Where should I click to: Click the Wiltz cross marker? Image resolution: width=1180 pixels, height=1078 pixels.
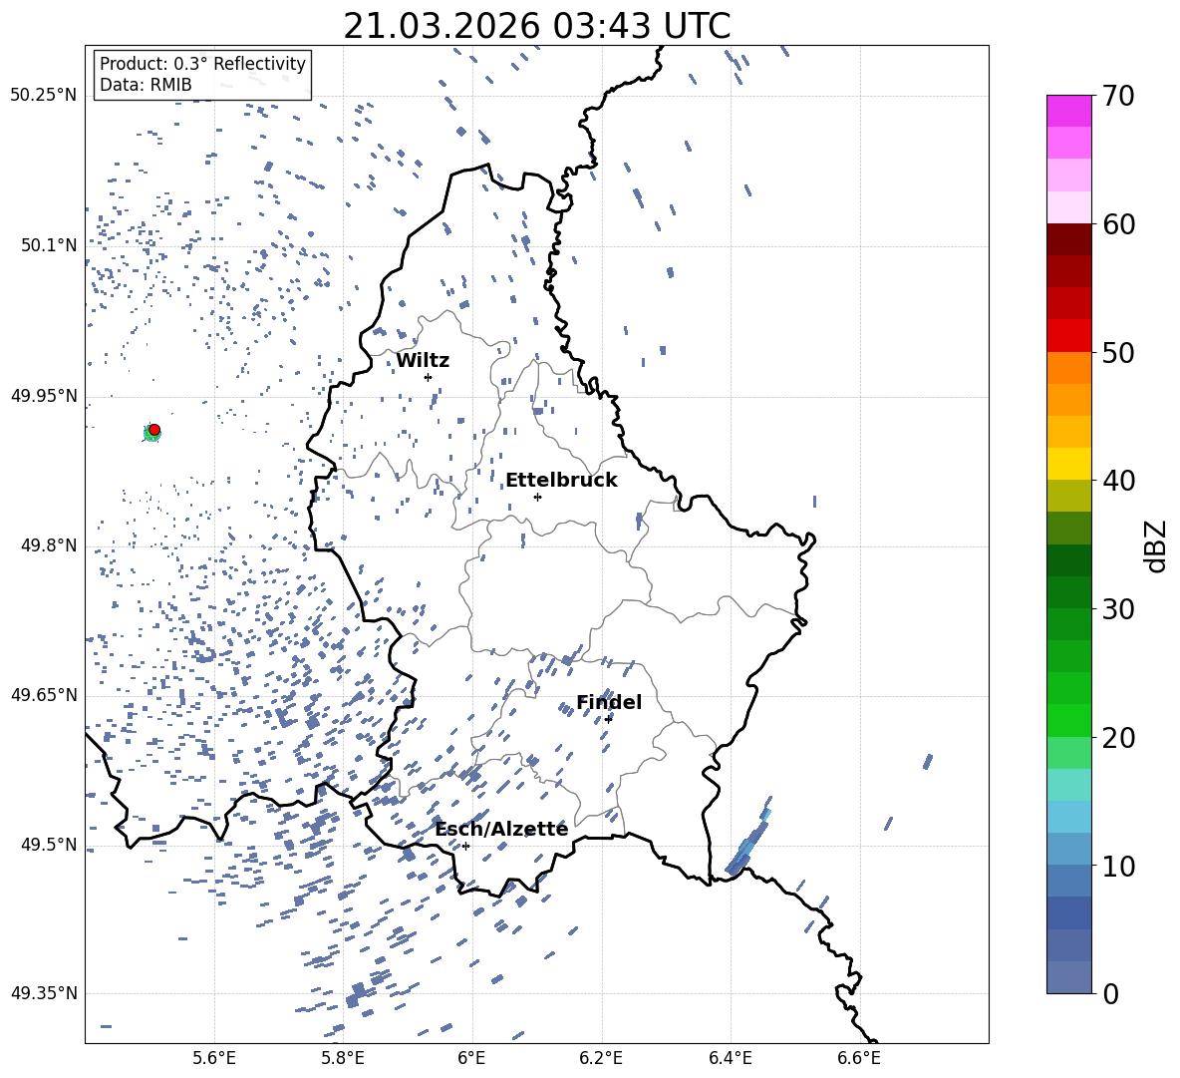tap(429, 377)
